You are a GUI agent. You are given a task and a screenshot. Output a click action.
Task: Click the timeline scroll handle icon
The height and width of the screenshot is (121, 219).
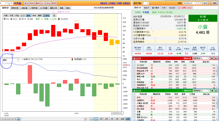(85, 119)
